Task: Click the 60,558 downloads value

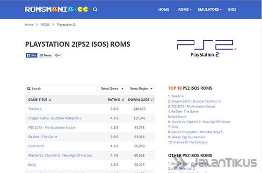Action: [x=139, y=155]
